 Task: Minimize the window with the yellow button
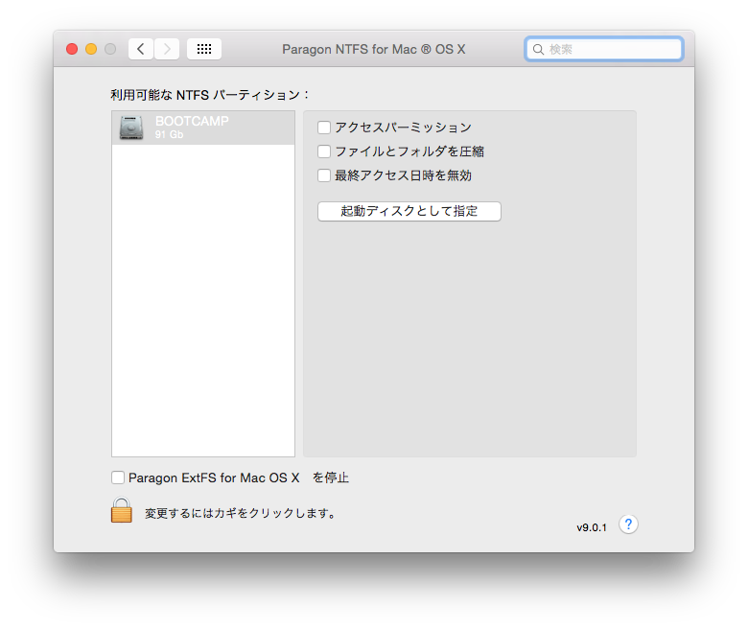pyautogui.click(x=91, y=49)
